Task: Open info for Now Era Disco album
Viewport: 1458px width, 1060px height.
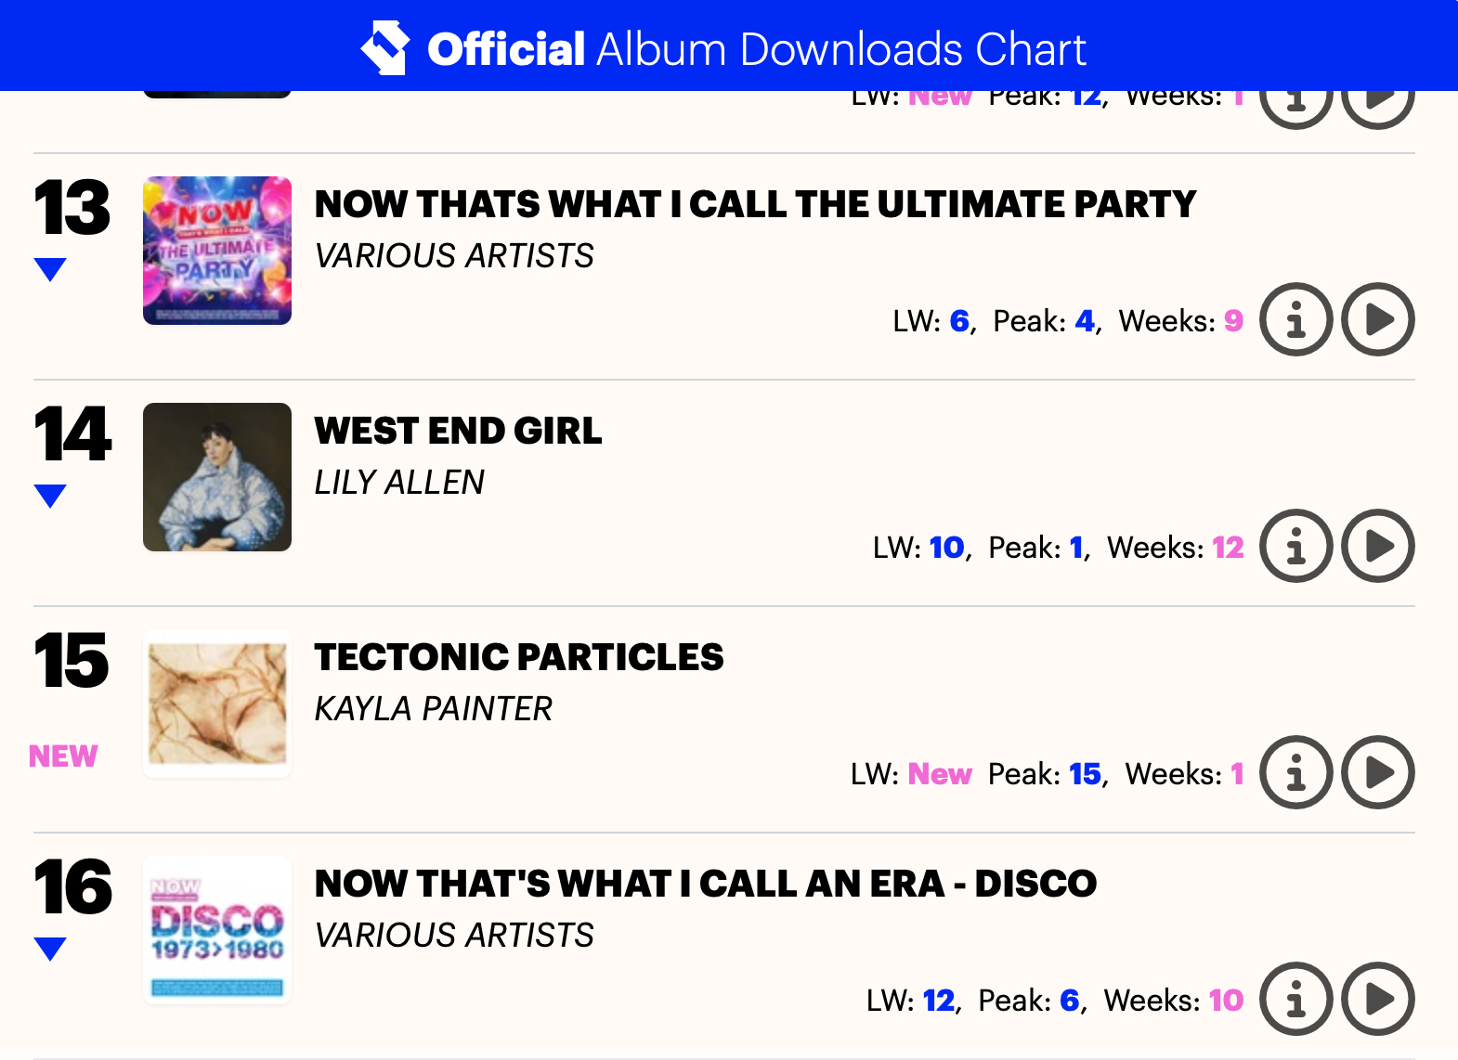Action: coord(1295,1000)
